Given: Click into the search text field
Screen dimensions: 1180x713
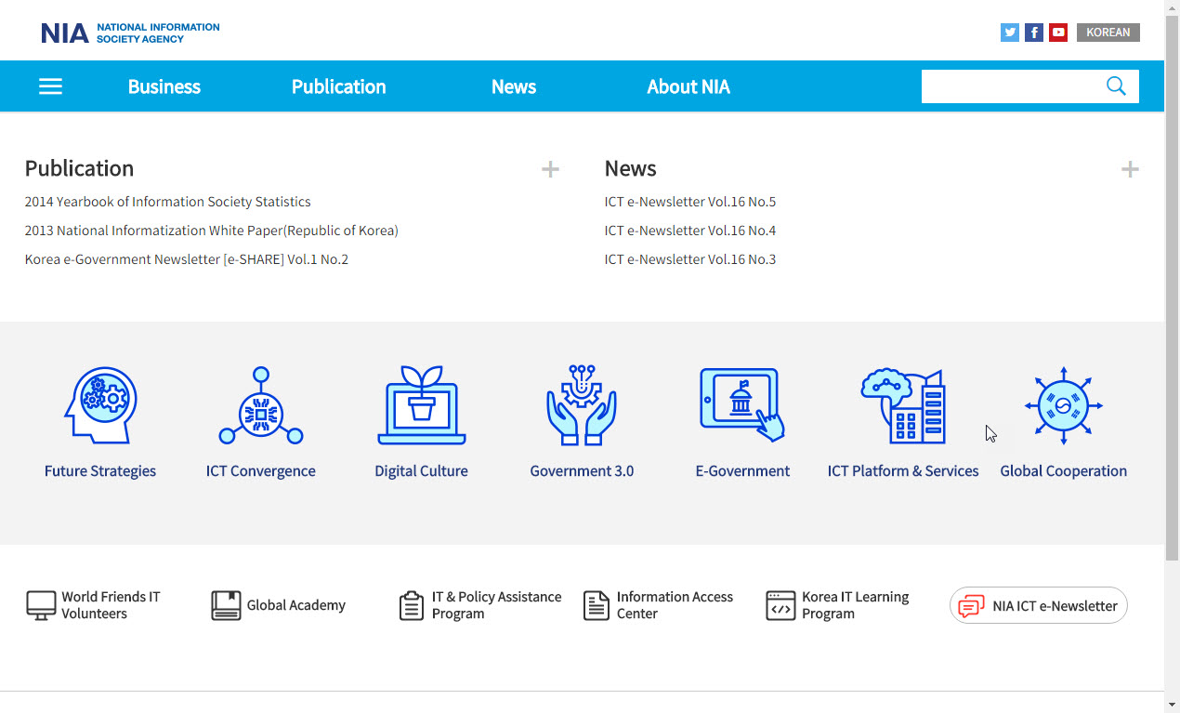Looking at the screenshot, I should click(1008, 86).
